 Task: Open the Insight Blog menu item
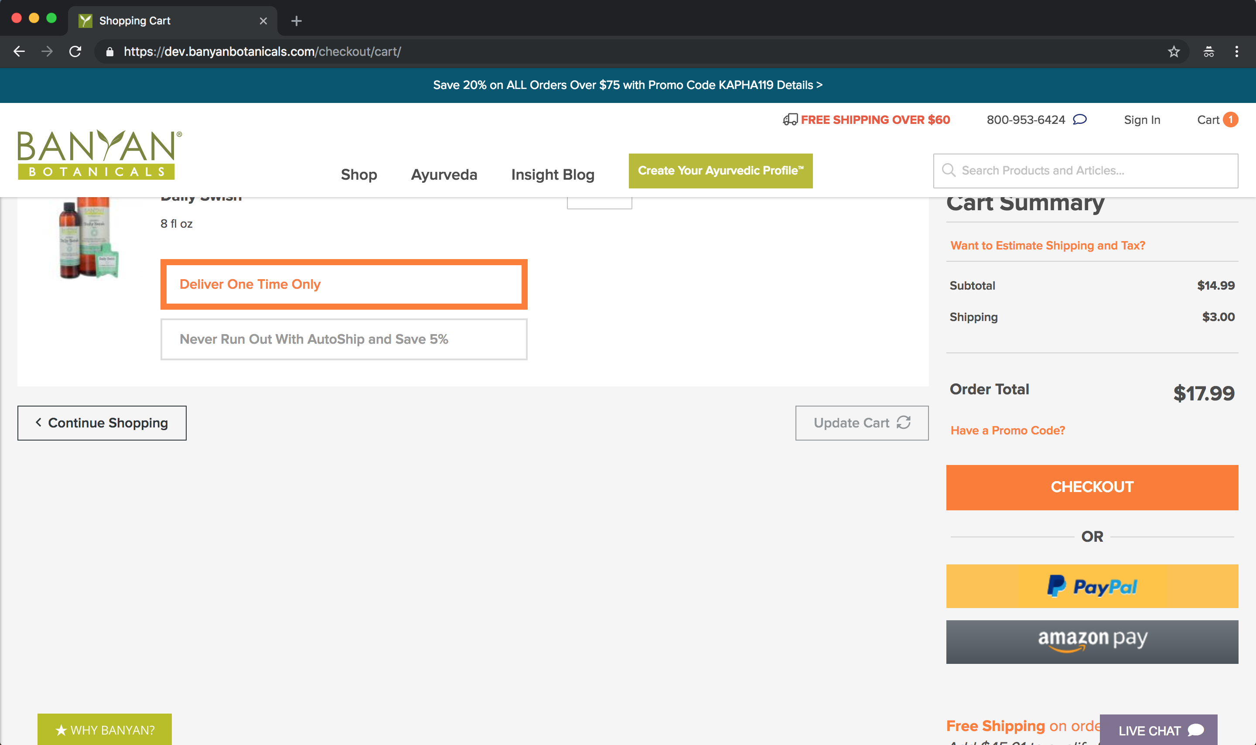click(x=553, y=175)
